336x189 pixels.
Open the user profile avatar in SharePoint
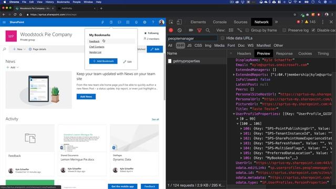coord(162,22)
